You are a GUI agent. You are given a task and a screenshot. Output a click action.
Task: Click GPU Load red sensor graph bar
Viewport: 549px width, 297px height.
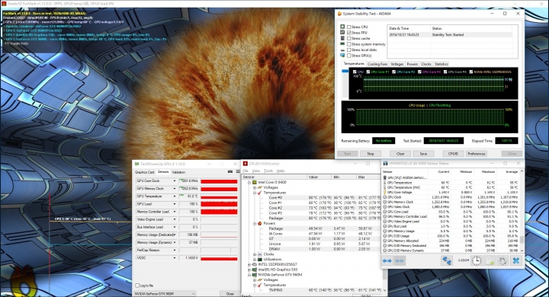(x=219, y=204)
